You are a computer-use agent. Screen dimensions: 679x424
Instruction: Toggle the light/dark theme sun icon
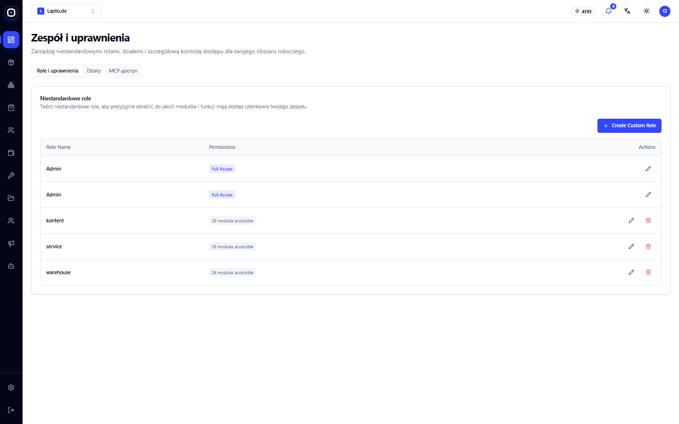point(646,11)
